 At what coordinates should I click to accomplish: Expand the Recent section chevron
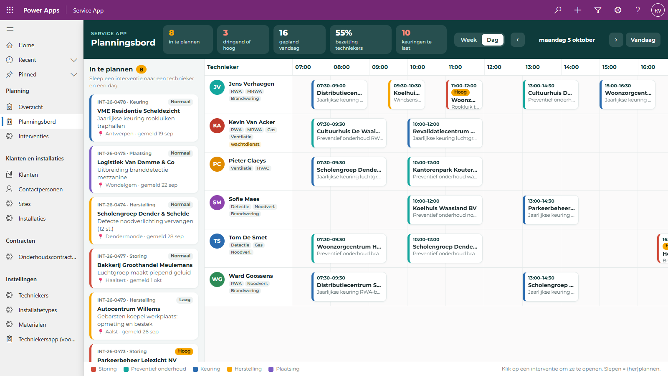[x=74, y=60]
